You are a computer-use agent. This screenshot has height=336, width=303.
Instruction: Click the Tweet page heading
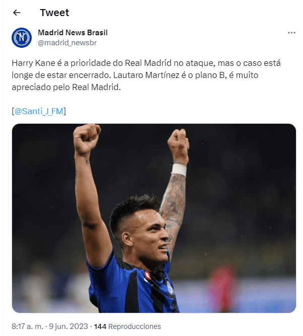click(x=54, y=13)
